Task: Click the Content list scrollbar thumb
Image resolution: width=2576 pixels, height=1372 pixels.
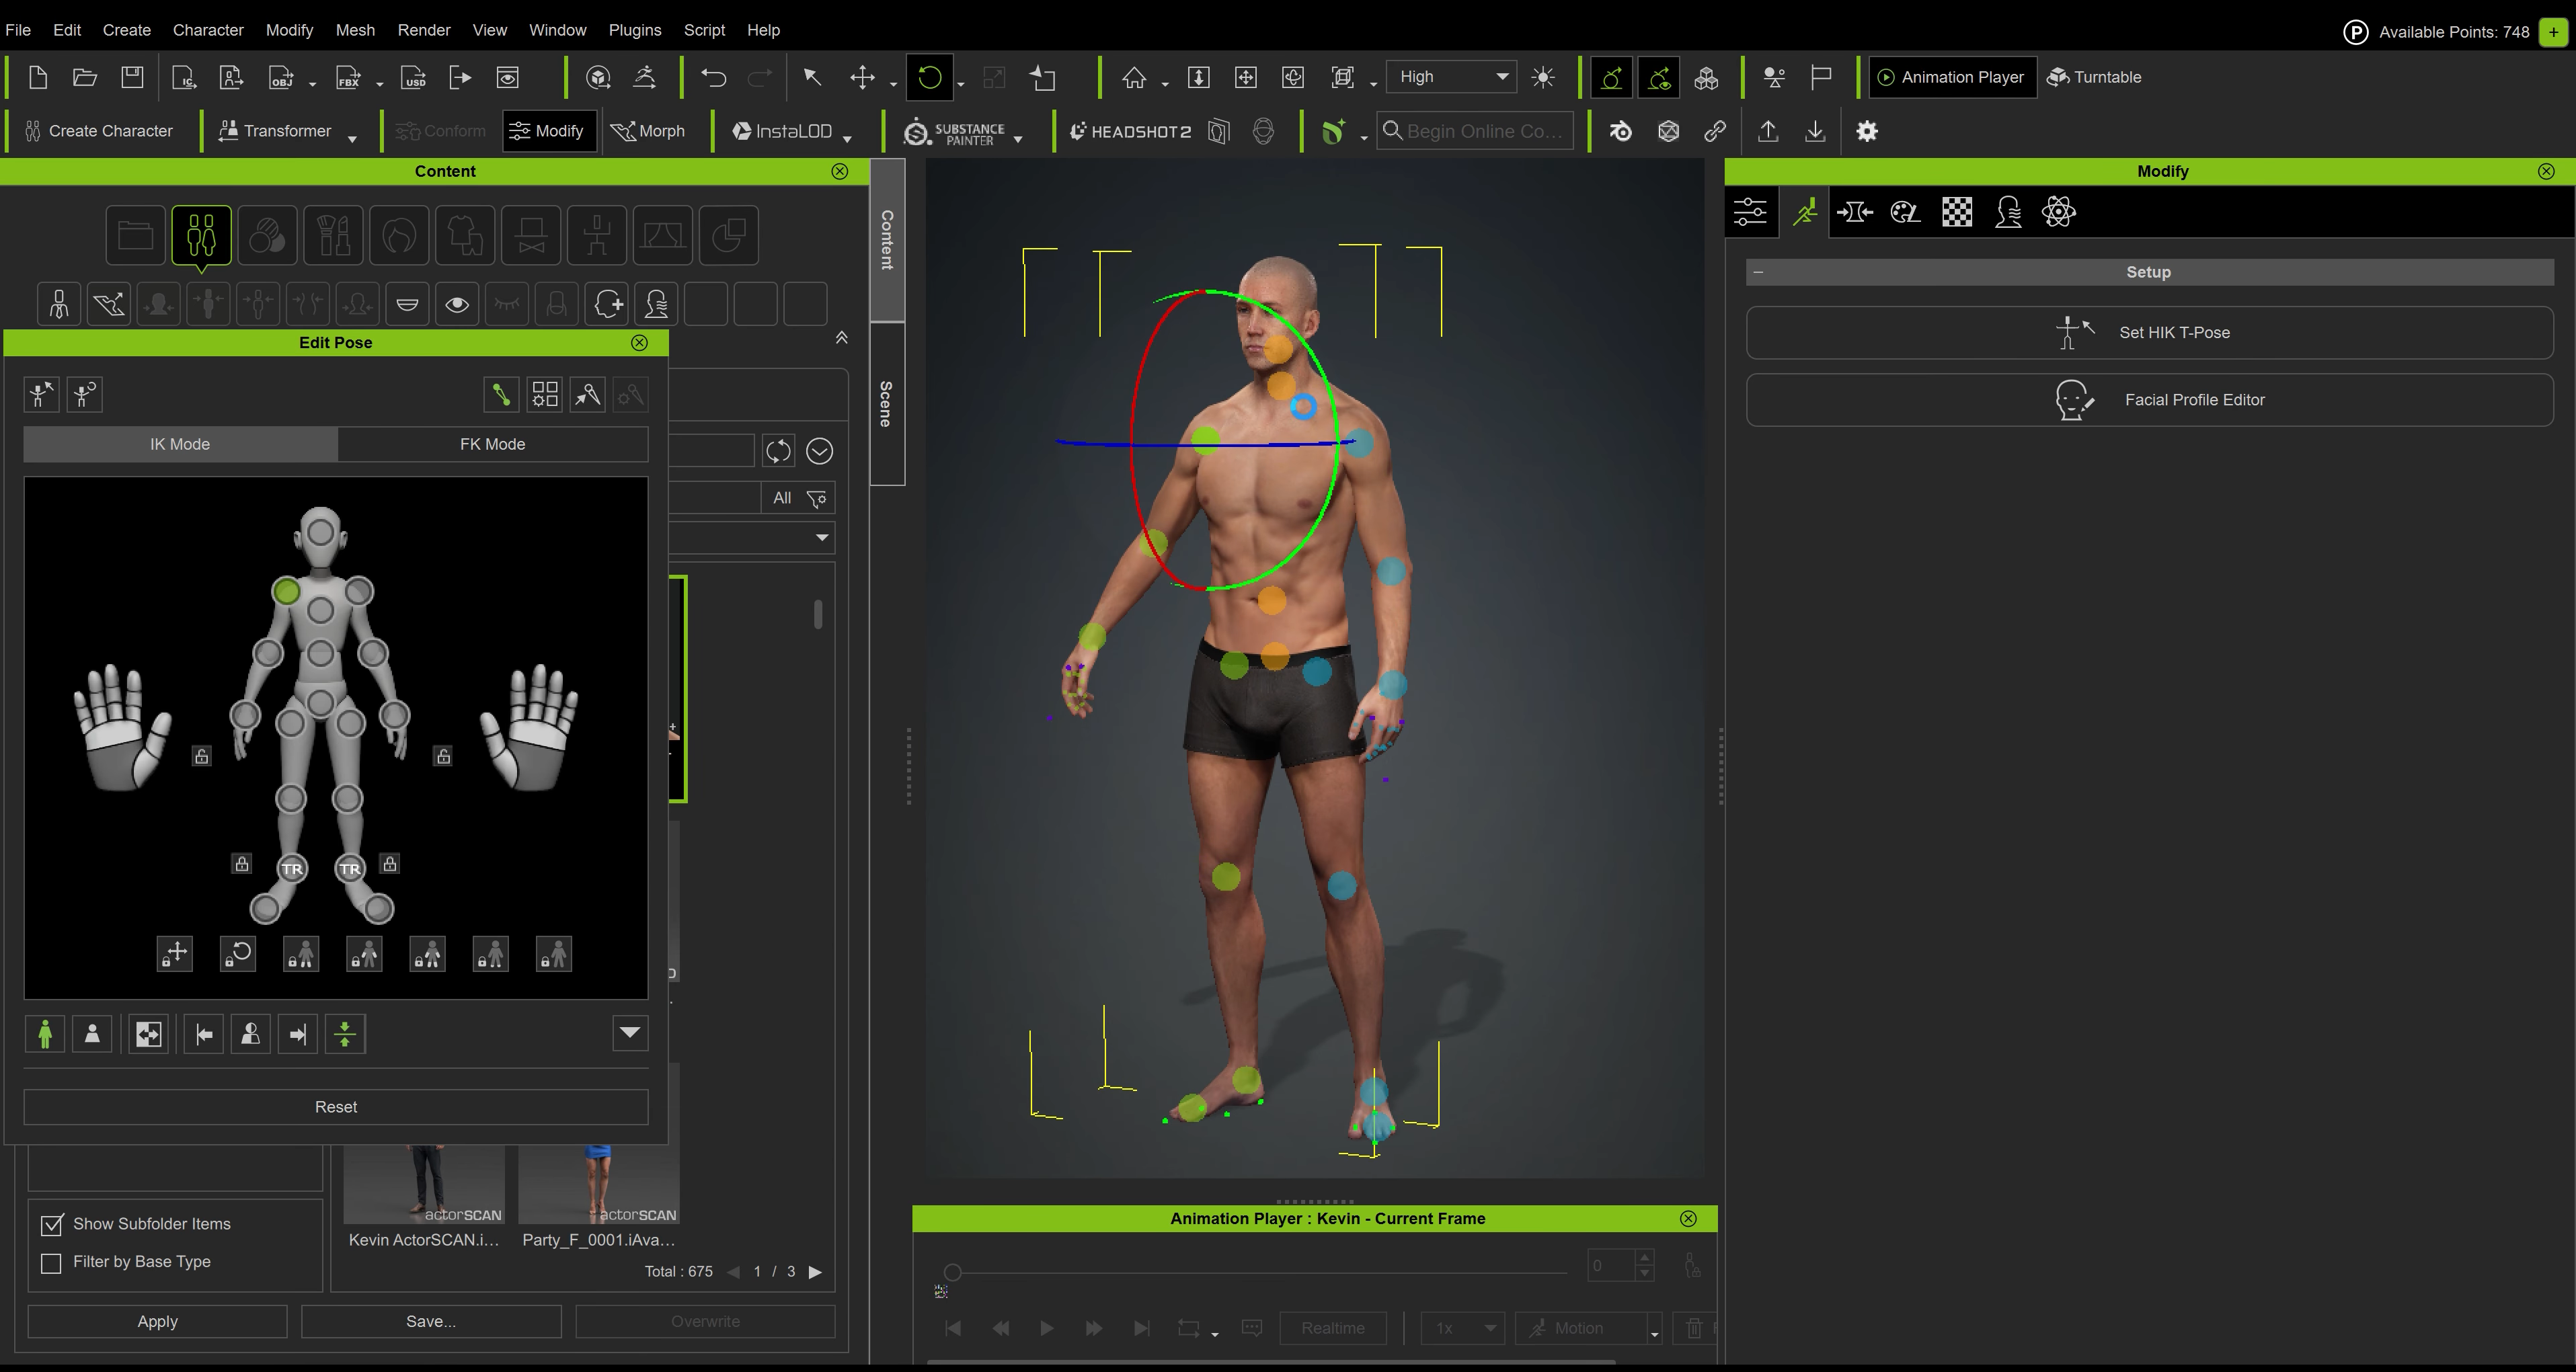Action: click(818, 614)
